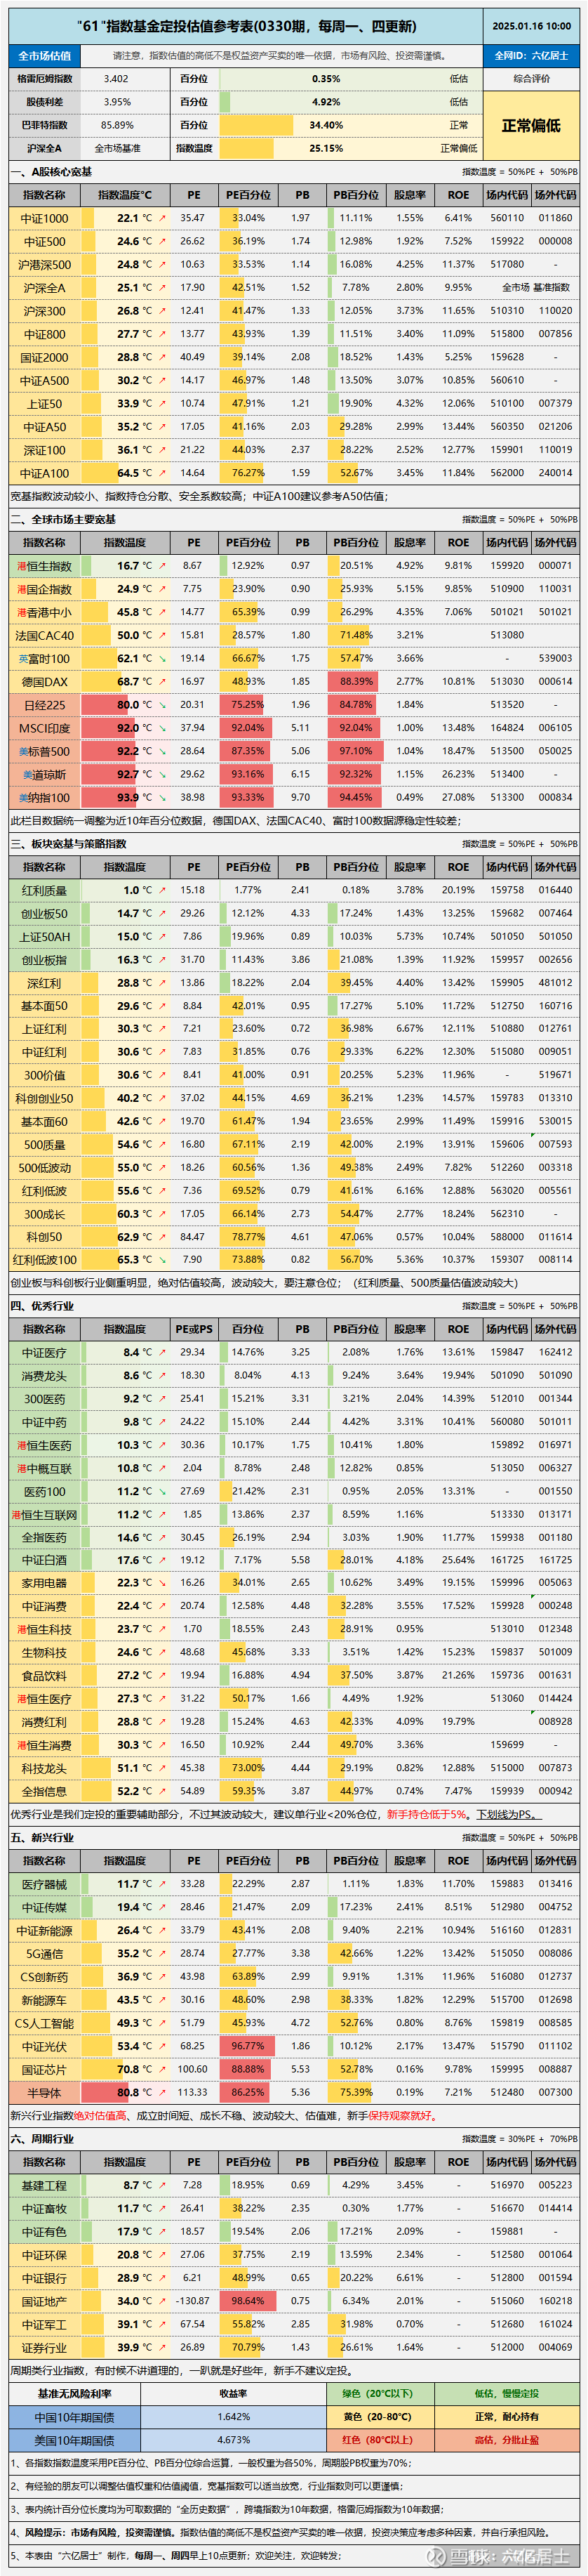Viewport: 588px width, 2576px height.
Task: Select the 格雷厄姆指数 label
Action: (x=44, y=78)
